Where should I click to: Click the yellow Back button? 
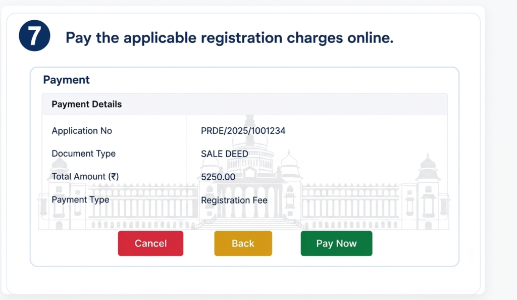(x=243, y=243)
